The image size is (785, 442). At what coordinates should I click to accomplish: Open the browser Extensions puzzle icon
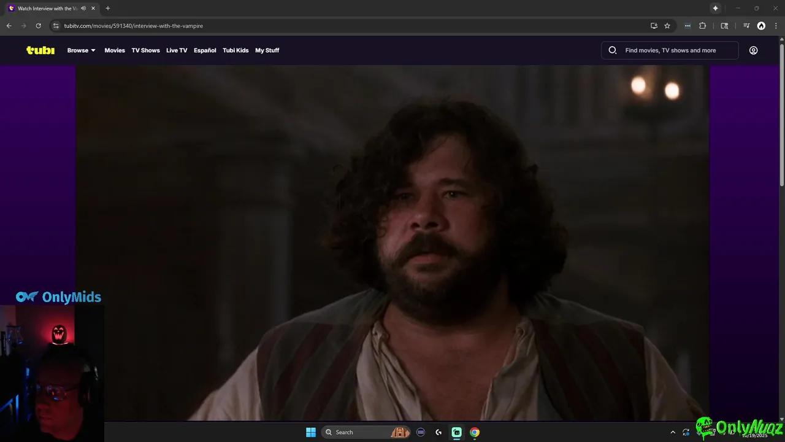[703, 26]
